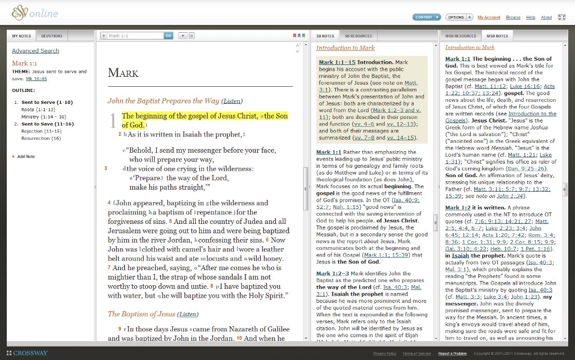Open MSB Mark 1:2 note heading
This screenshot has width=575, height=360.
pyautogui.click(x=458, y=207)
